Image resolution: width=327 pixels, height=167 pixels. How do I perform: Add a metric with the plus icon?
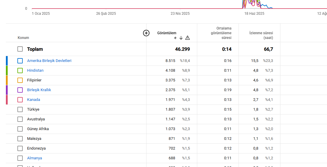(x=146, y=33)
